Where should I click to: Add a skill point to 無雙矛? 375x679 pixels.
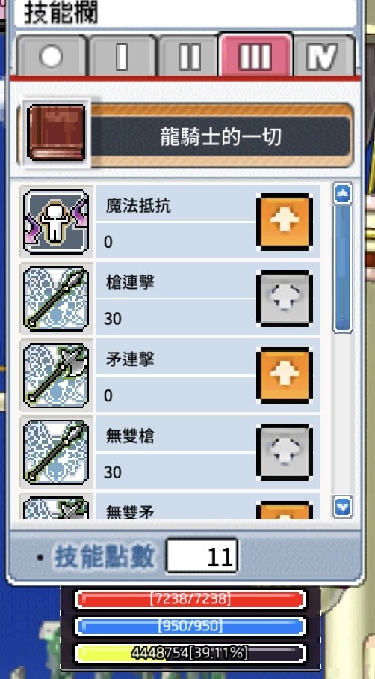pyautogui.click(x=285, y=510)
